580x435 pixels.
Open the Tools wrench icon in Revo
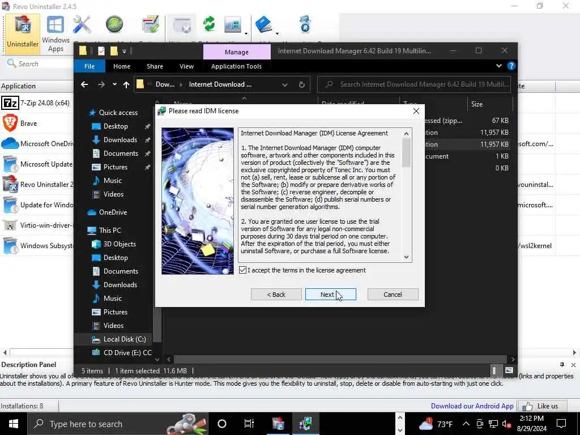[82, 25]
